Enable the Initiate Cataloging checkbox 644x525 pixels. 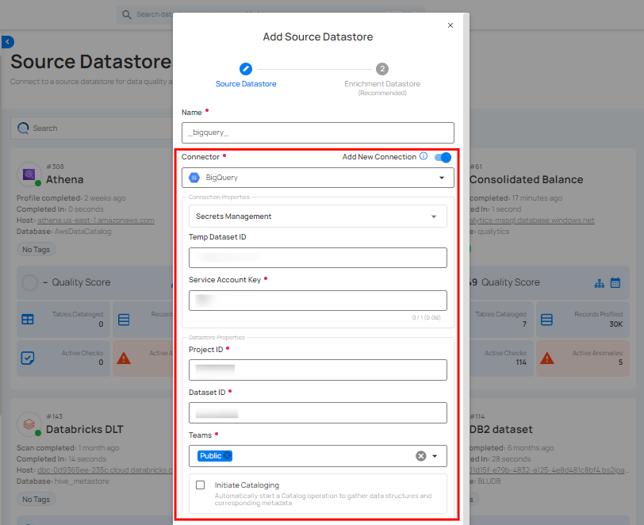pos(201,485)
